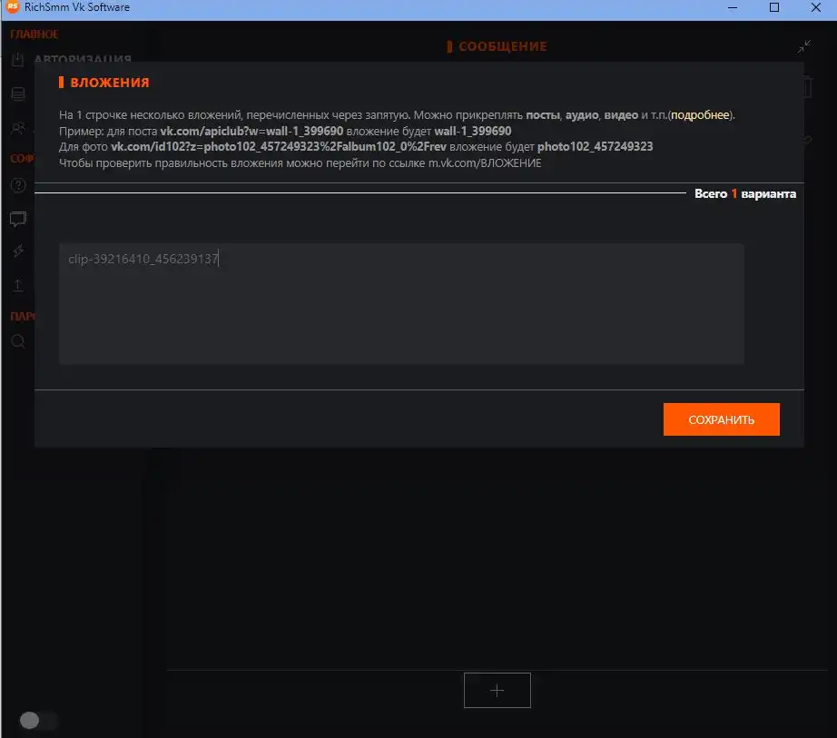Minimize the RichSmm Vk Software window

pos(733,7)
